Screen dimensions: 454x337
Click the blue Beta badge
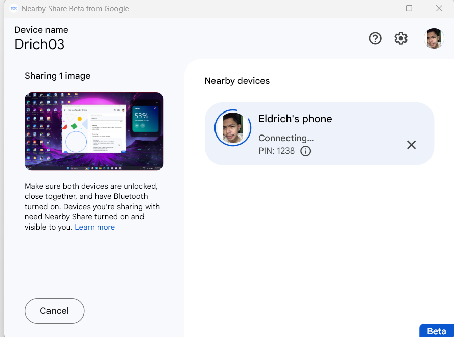coord(436,331)
